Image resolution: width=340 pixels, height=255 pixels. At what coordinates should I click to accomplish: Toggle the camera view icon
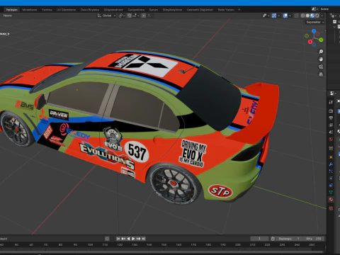point(321,67)
